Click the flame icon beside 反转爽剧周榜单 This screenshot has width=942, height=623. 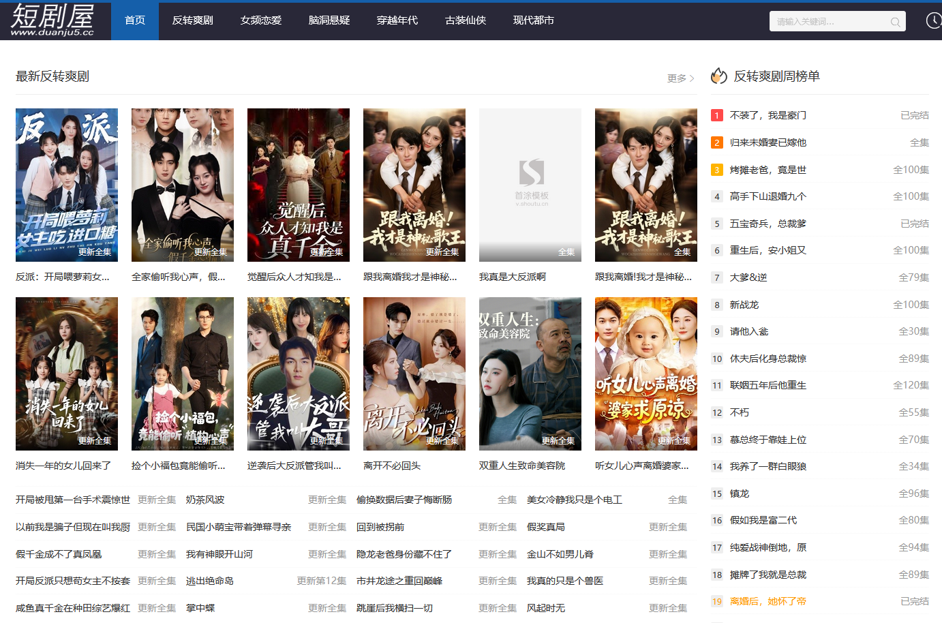(719, 76)
